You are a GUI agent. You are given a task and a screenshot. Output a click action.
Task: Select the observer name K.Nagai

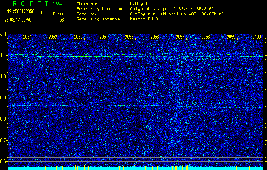coord(139,3)
